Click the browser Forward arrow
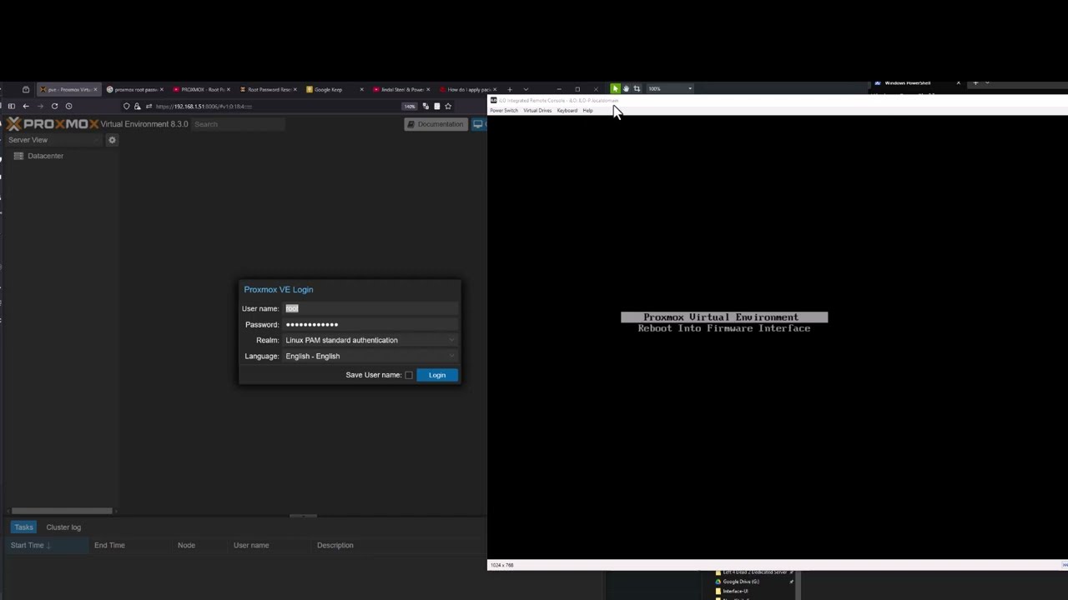 [40, 106]
